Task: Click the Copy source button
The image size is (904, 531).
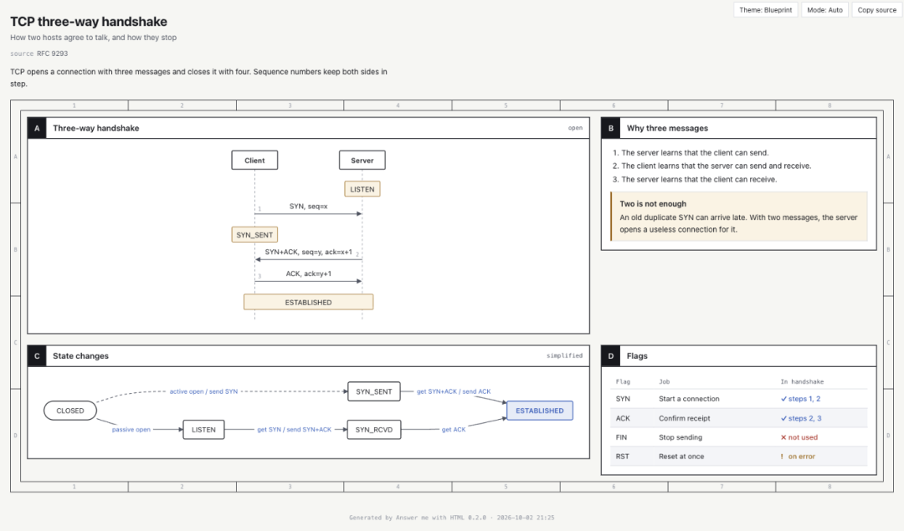Action: point(876,10)
